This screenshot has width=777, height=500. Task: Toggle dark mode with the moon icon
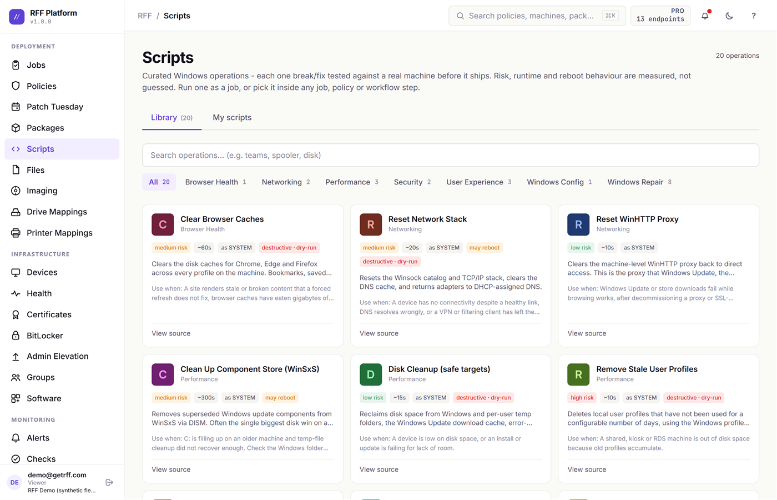[x=729, y=16]
